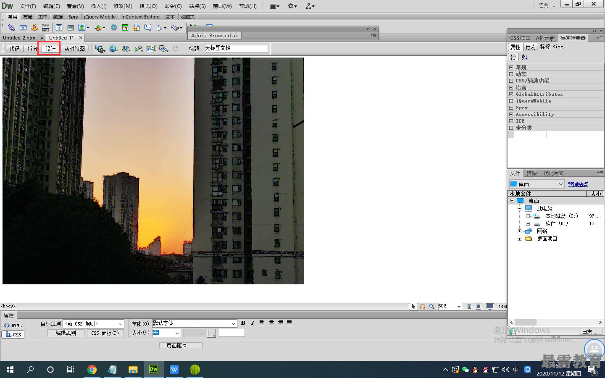Toggle Align Right in Properties
This screenshot has height=378, width=605.
click(280, 323)
